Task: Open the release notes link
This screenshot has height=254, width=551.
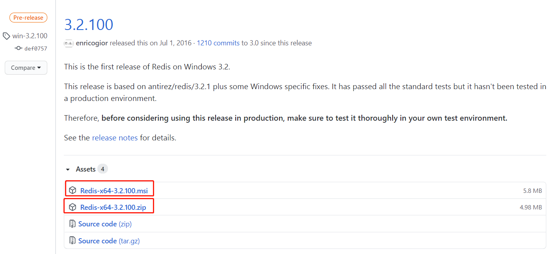Action: click(115, 138)
